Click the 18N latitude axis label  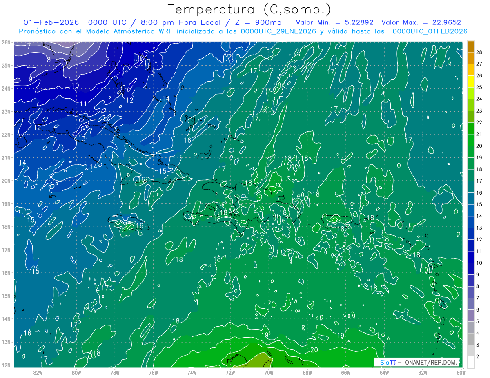click(x=6, y=227)
